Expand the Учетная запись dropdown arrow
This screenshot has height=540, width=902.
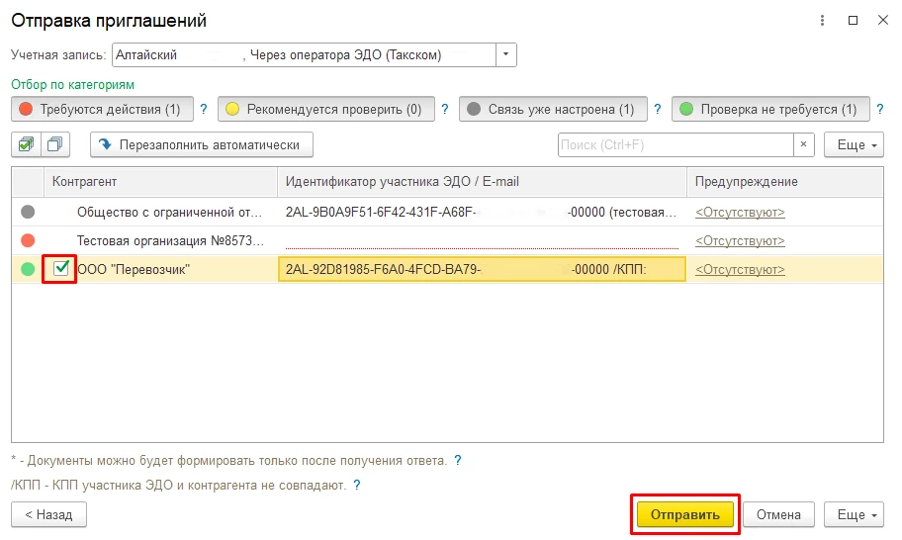[505, 54]
